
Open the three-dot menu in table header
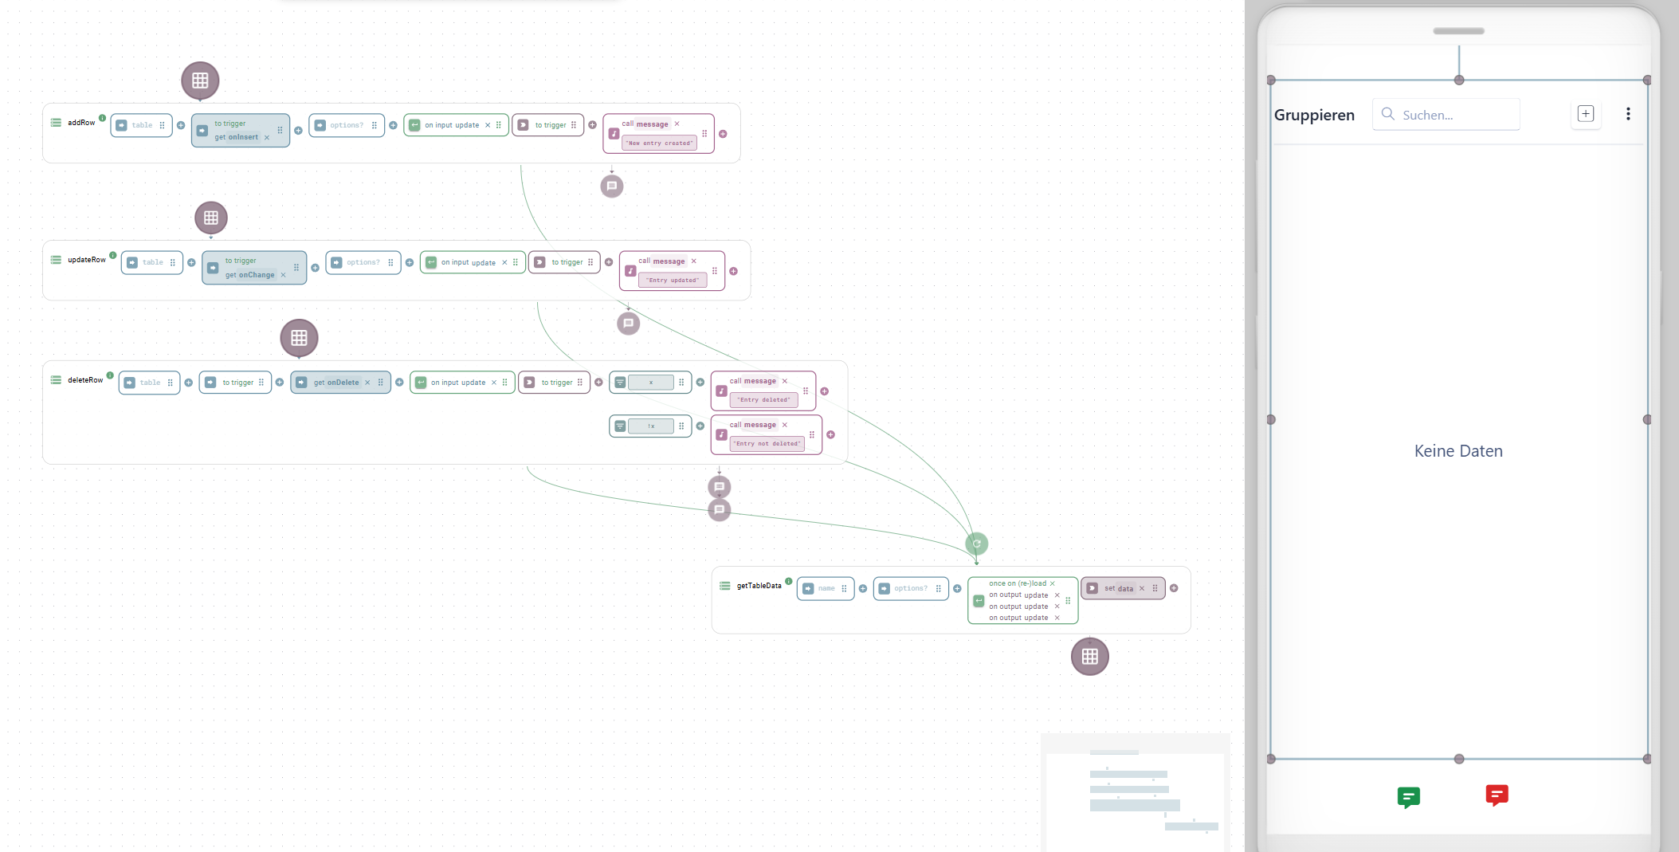(x=1627, y=114)
